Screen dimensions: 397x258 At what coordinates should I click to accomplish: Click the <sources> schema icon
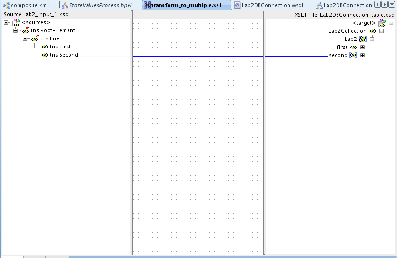[16, 22]
